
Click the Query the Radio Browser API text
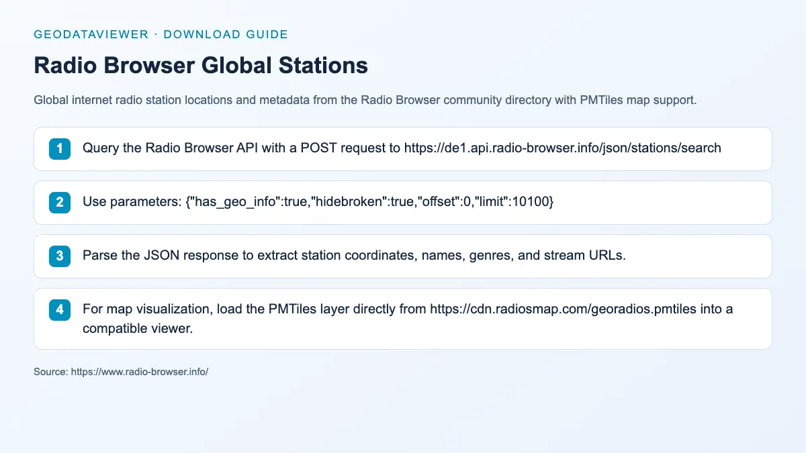point(402,148)
